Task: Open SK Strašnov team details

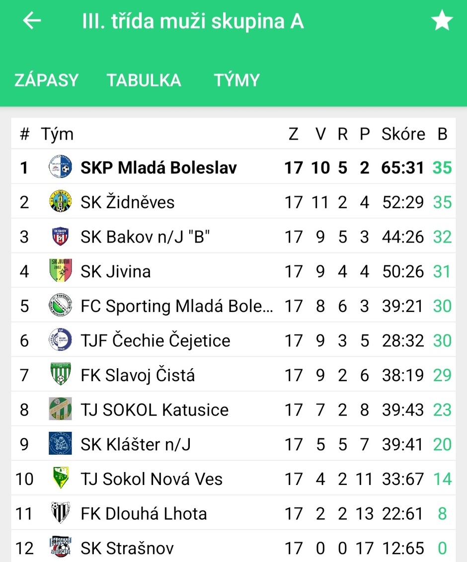Action: [x=233, y=547]
